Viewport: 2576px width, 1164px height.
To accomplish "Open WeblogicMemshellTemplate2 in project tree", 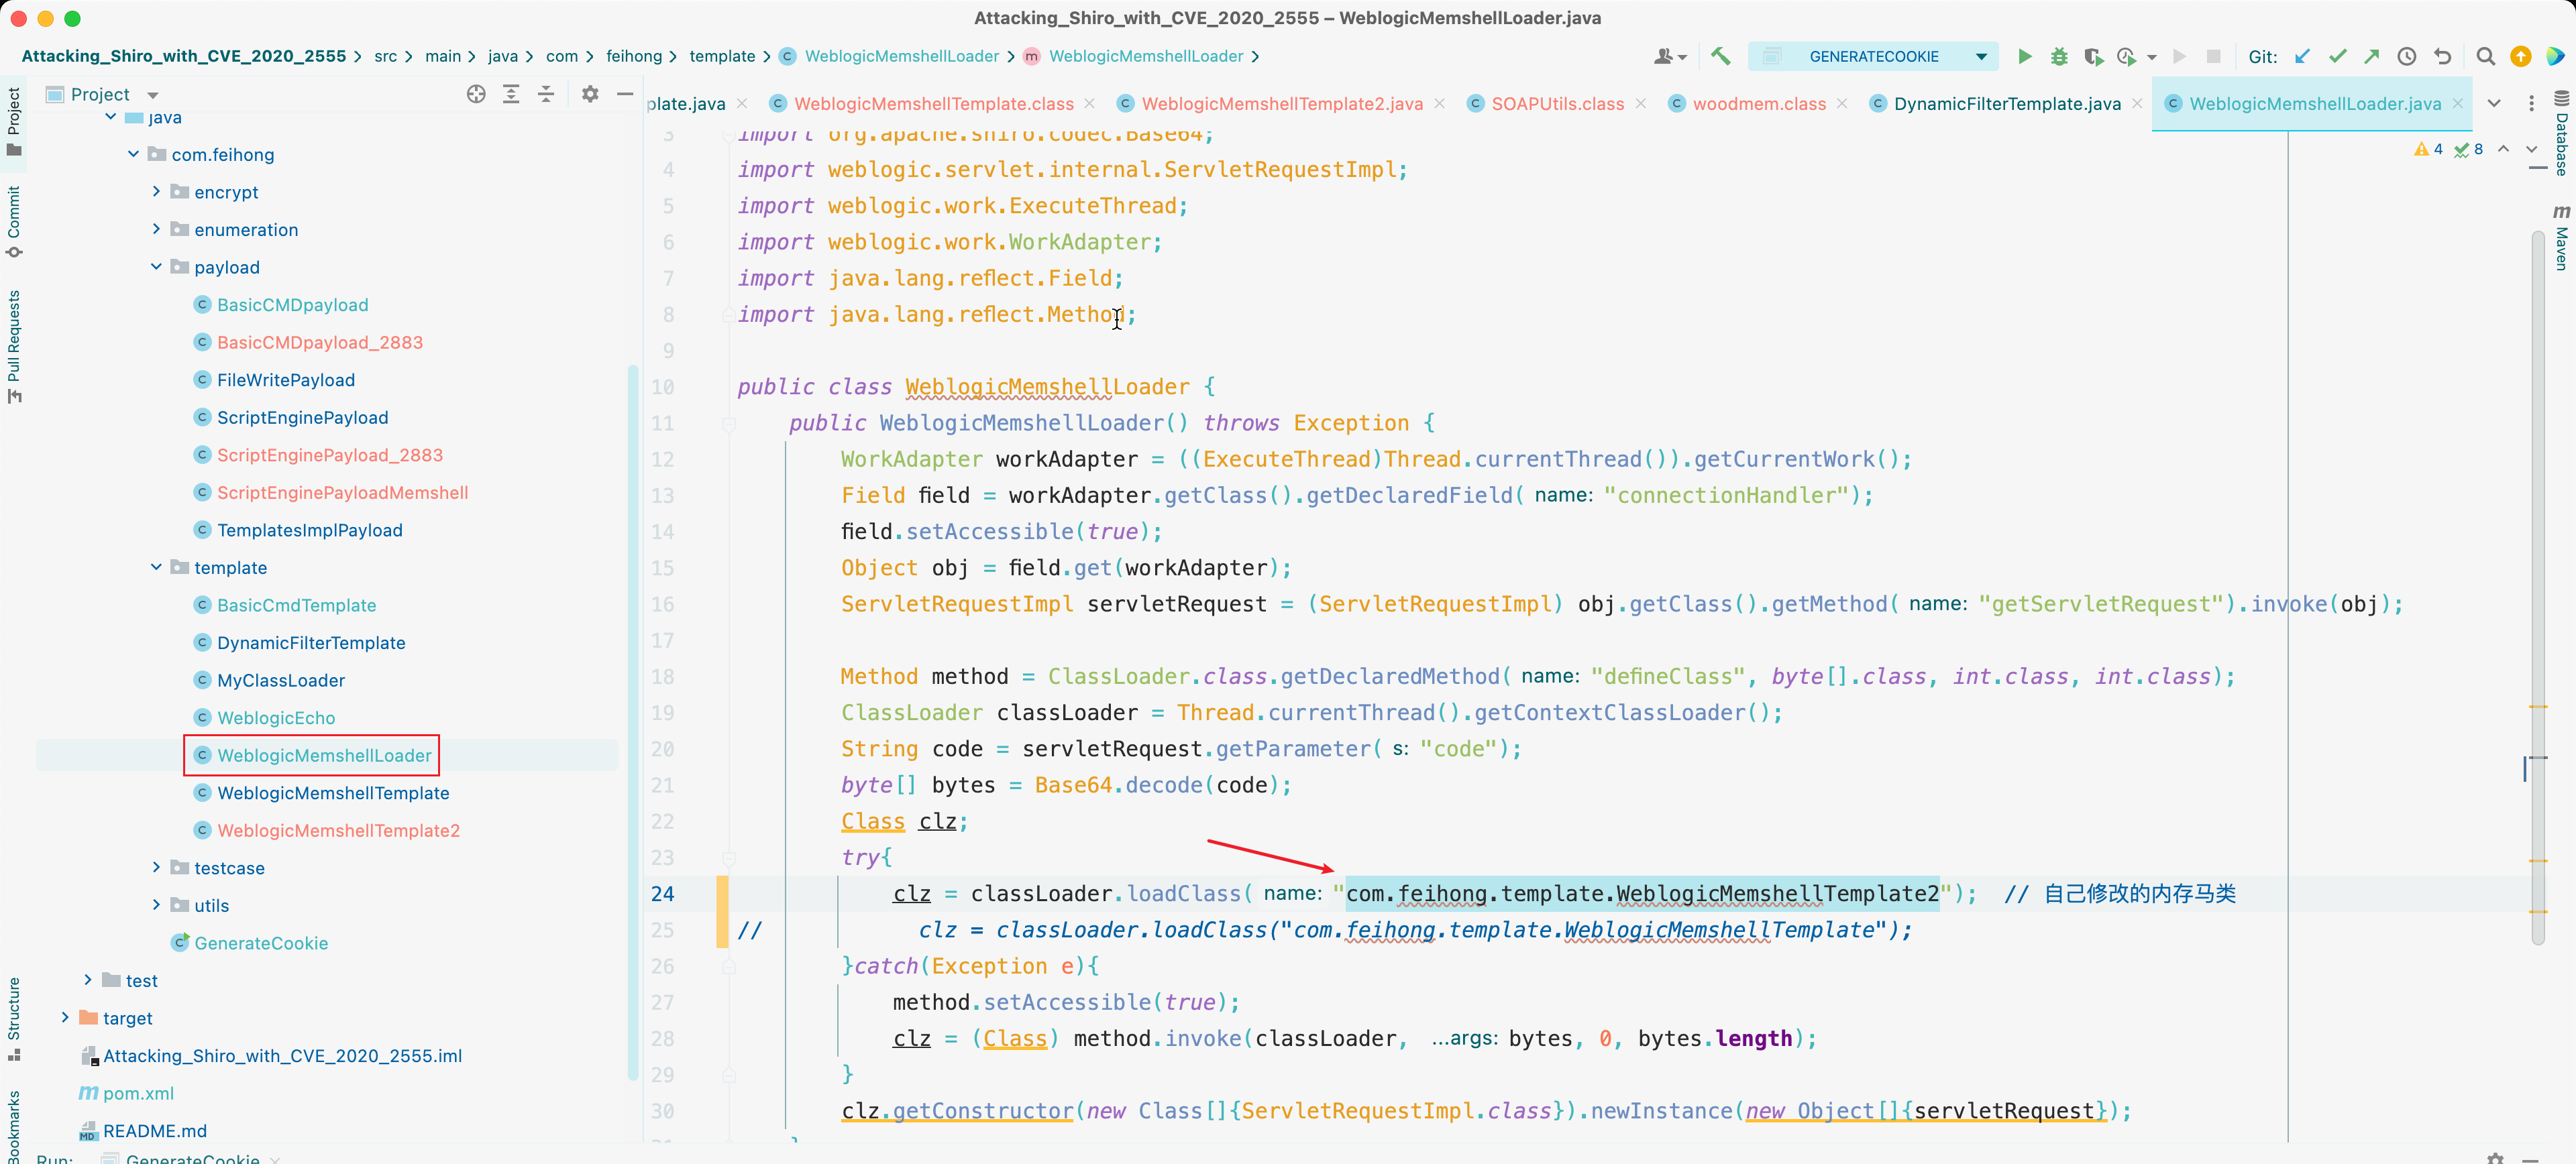I will tap(338, 830).
